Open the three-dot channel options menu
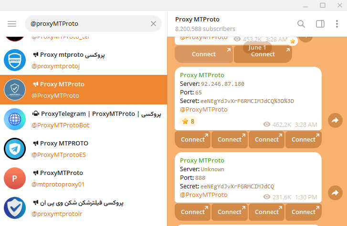 tap(337, 24)
